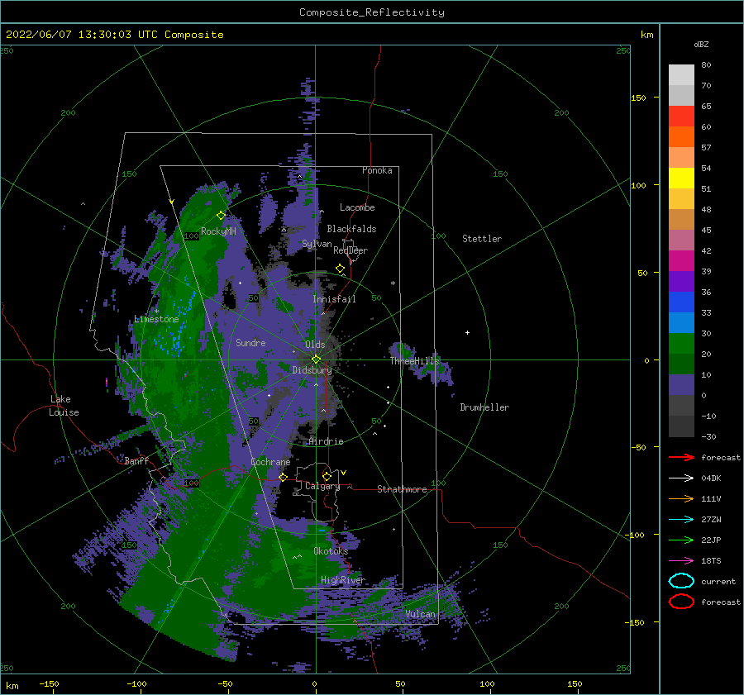Click the Innisfail label
Viewport: 744px width, 695px height.
[334, 299]
